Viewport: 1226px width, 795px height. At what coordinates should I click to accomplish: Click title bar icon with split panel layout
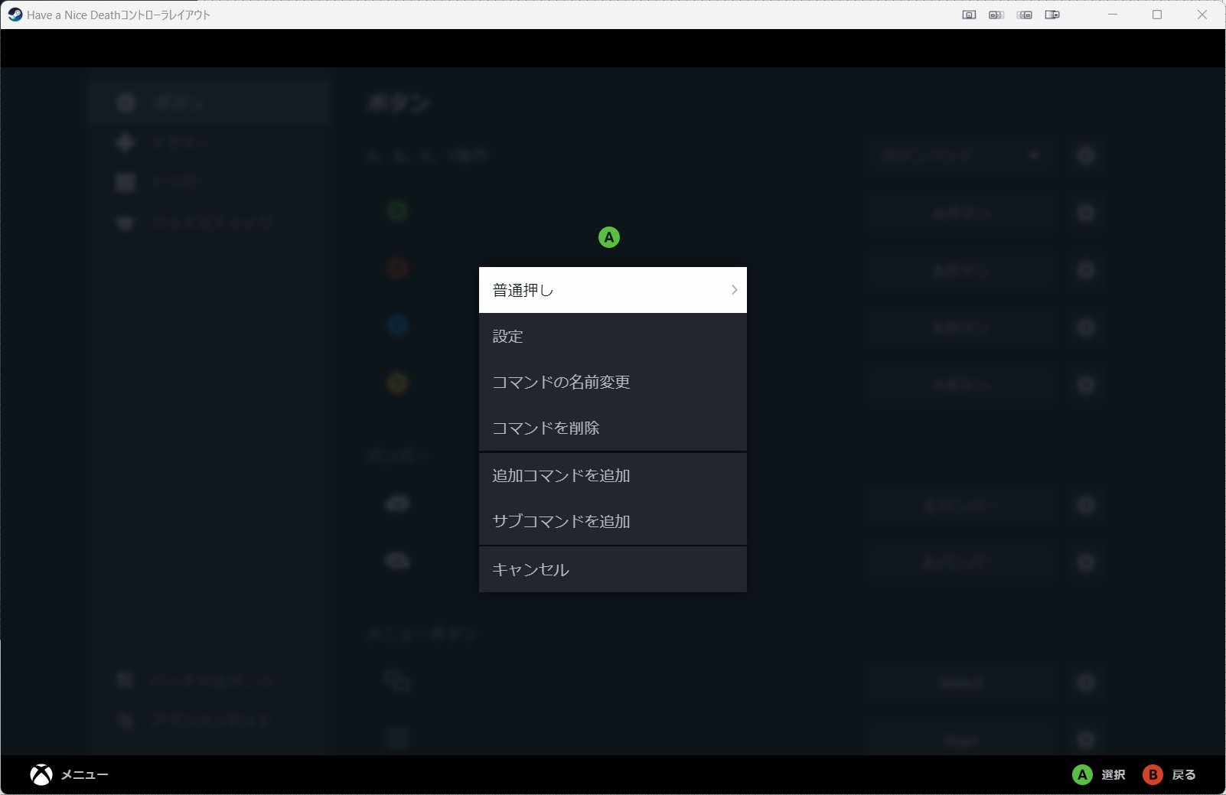pos(1052,15)
